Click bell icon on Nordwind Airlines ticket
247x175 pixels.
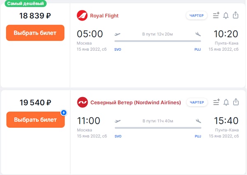(226, 102)
